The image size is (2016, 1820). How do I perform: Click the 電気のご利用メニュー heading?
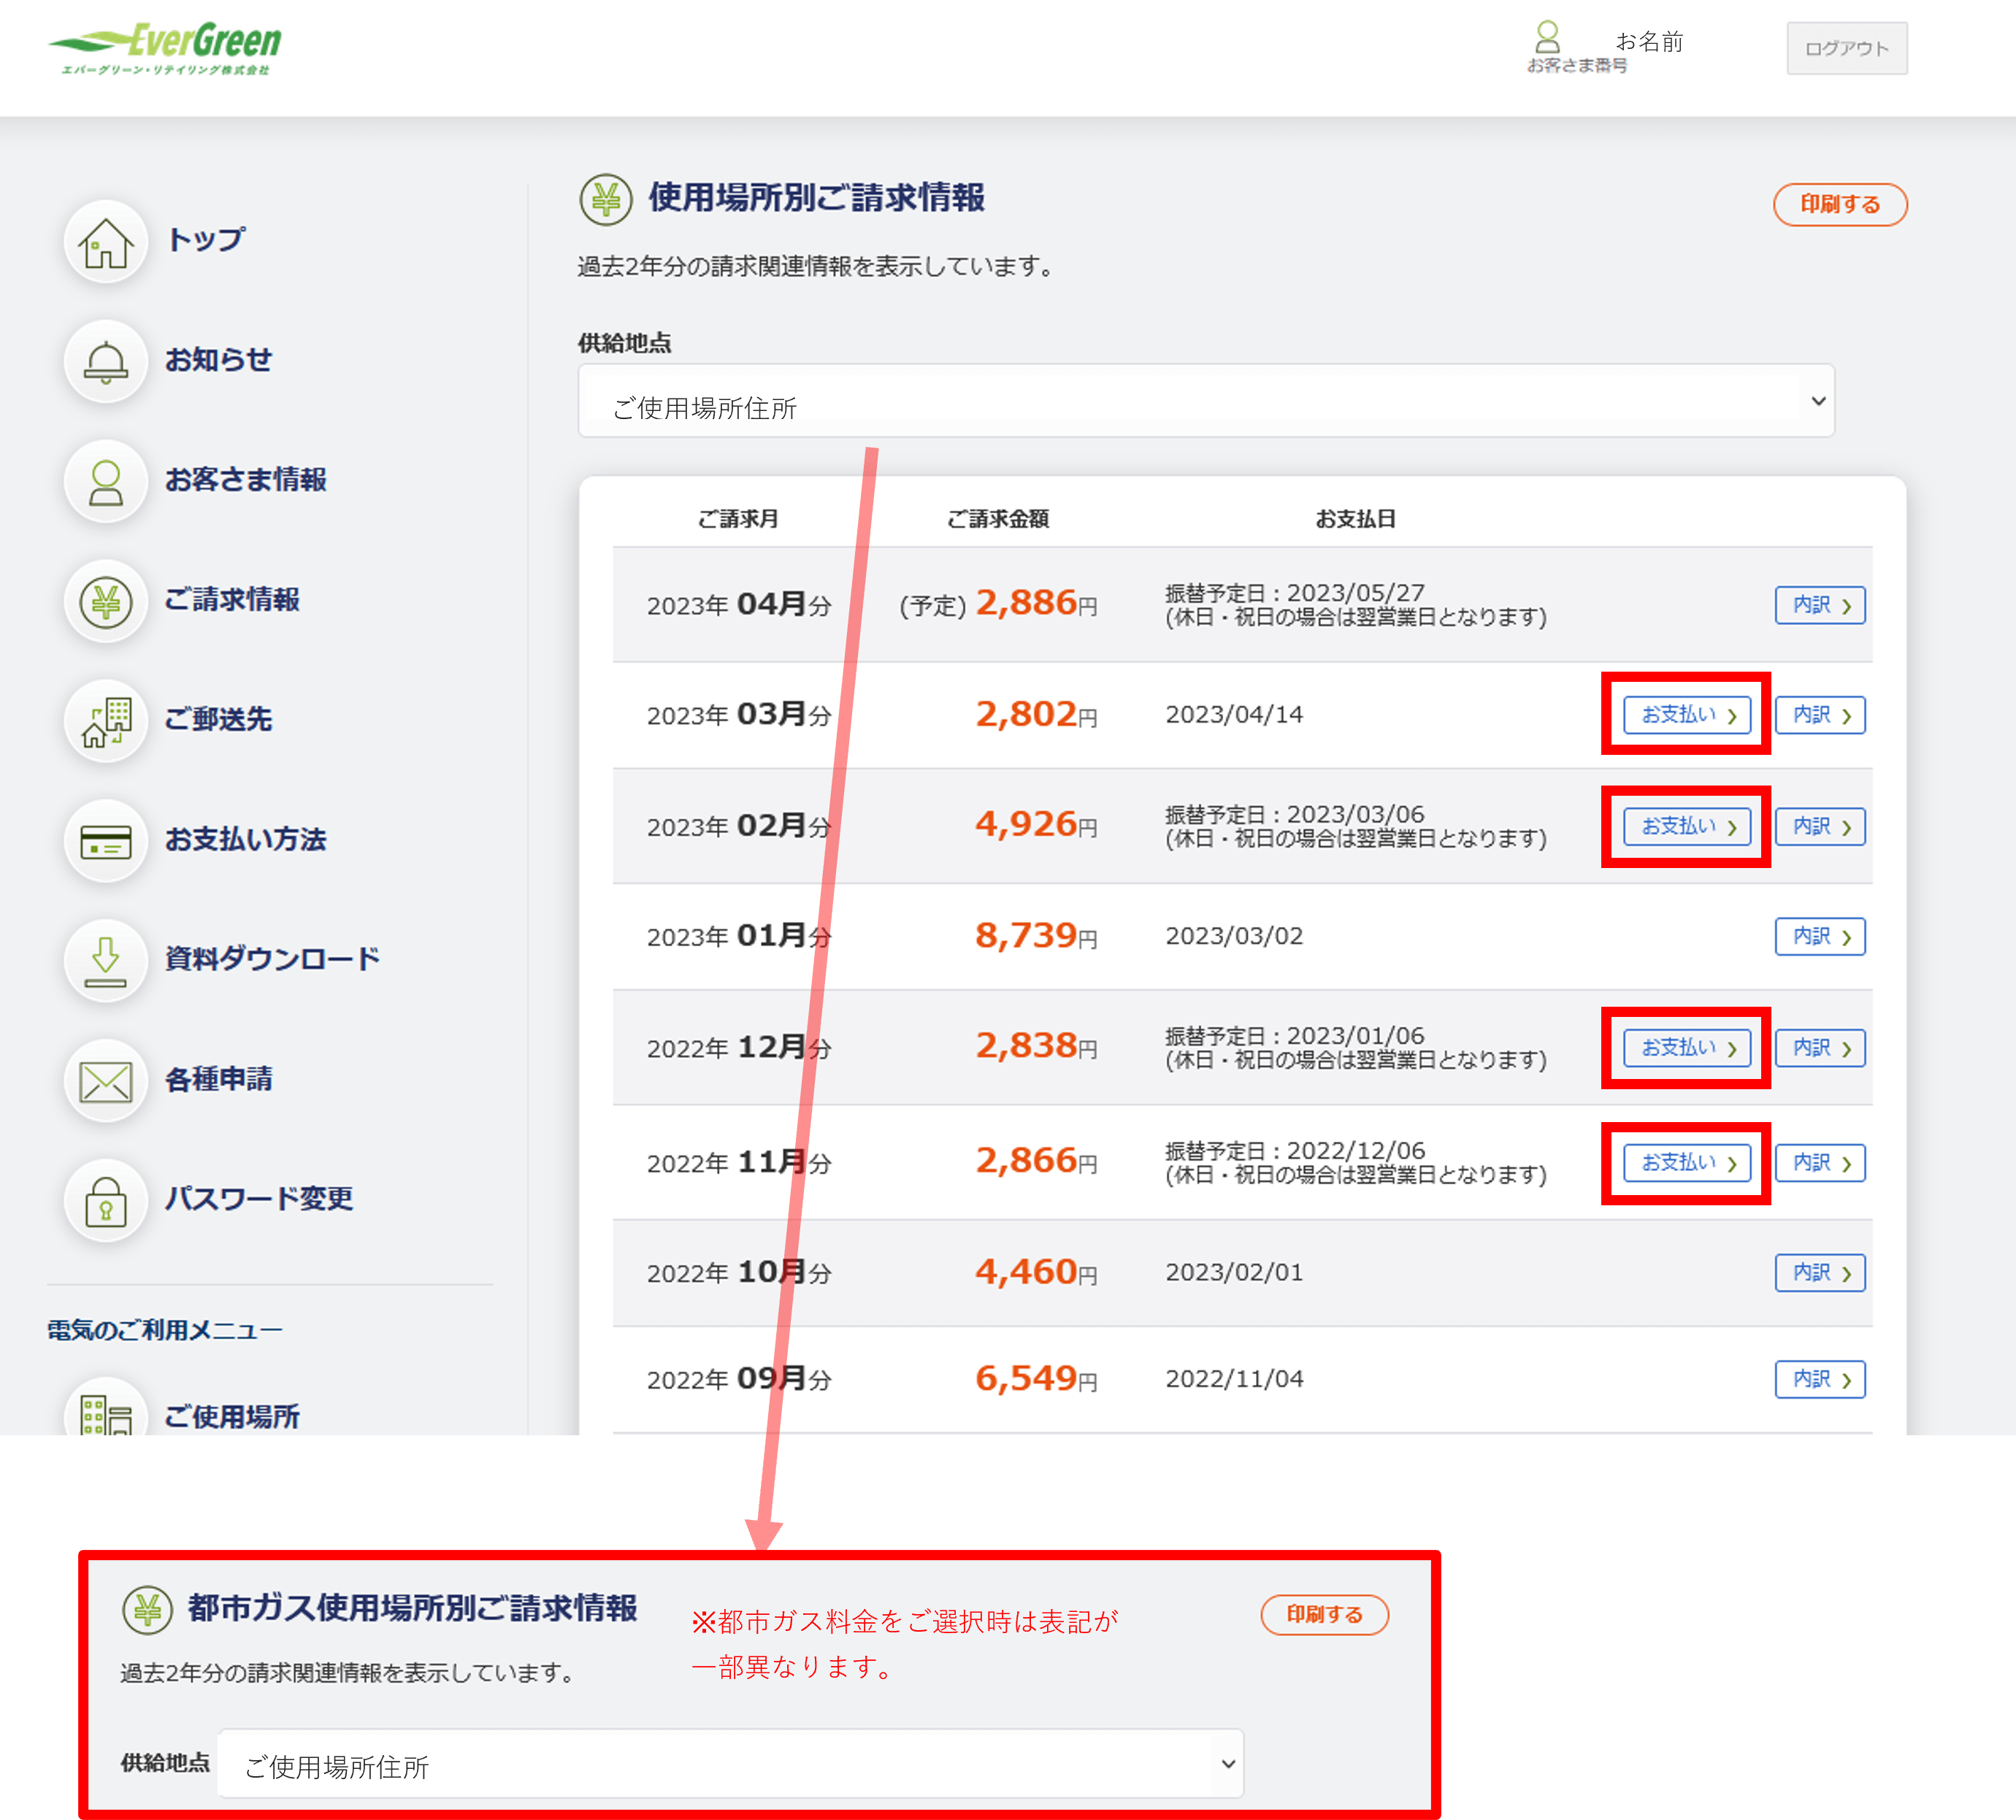165,1331
